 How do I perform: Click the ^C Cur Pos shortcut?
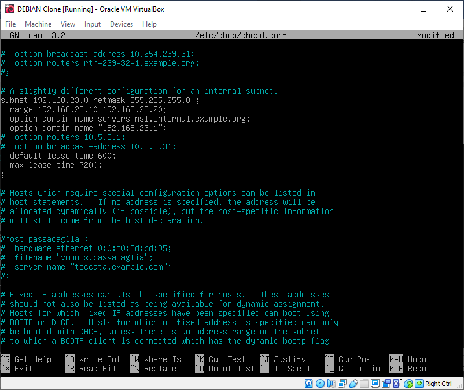click(x=348, y=359)
